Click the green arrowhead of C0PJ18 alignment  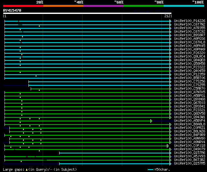[168, 146]
